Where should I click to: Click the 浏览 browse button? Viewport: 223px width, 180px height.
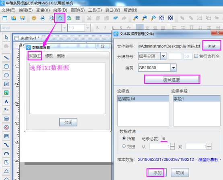point(212,46)
